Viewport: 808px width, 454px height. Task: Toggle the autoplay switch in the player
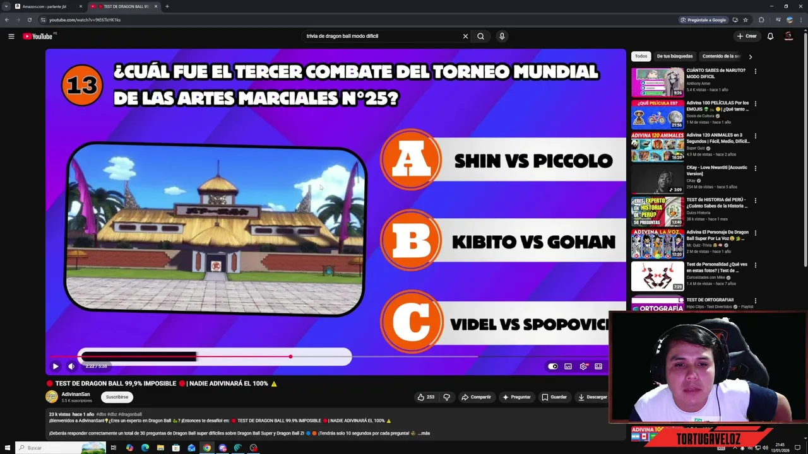553,366
